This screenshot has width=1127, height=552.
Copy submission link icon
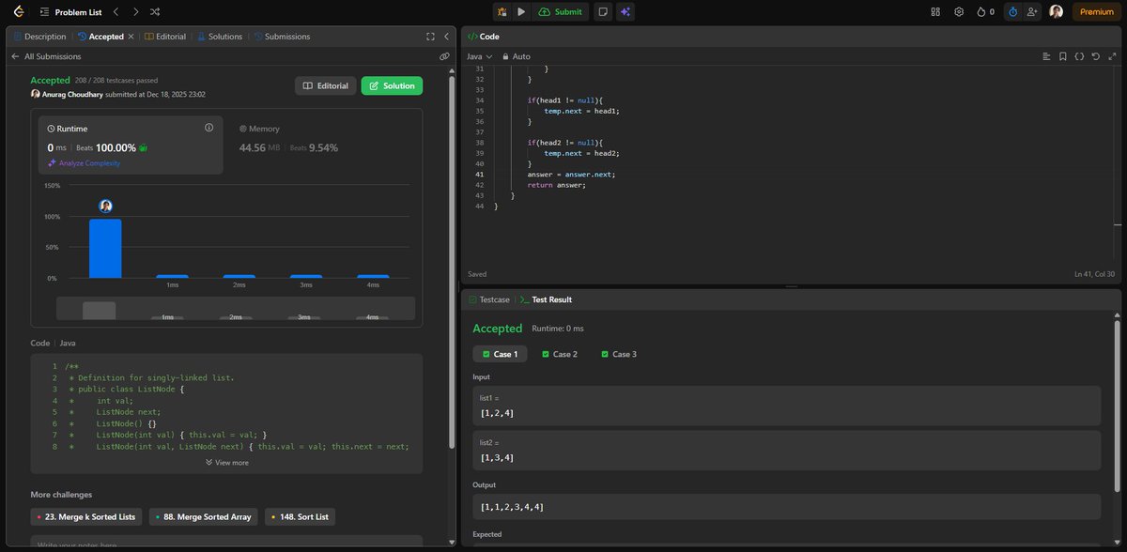(x=444, y=56)
